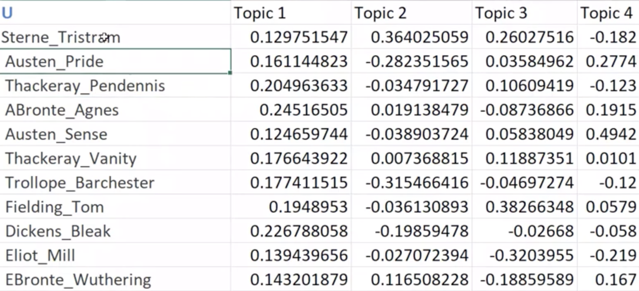Click Dickens_Bleak Topic 3 value -0.02668
This screenshot has width=639, height=291.
(541, 231)
